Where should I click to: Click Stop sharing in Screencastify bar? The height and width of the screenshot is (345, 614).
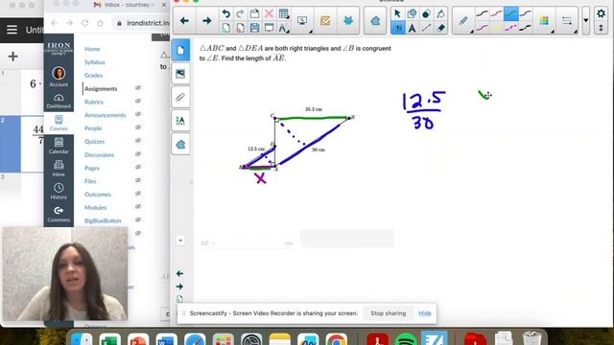[388, 313]
